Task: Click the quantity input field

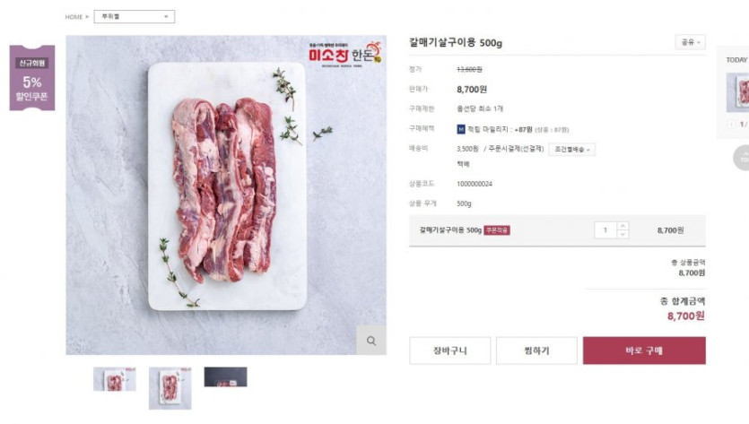Action: click(605, 230)
